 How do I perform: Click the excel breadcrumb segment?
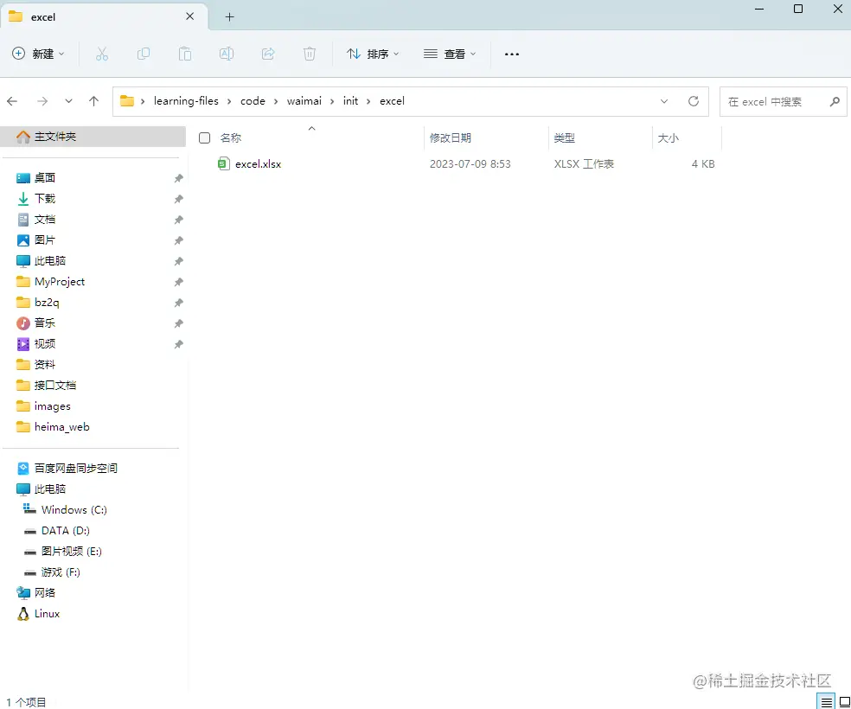click(x=392, y=101)
